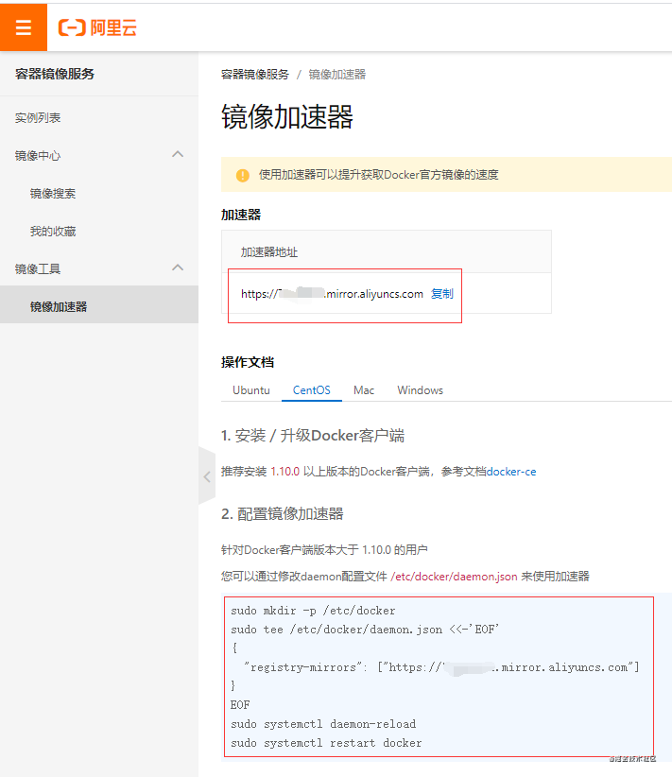672x777 pixels.
Task: Click heading 2. 配置镜像加速器
Action: (283, 514)
